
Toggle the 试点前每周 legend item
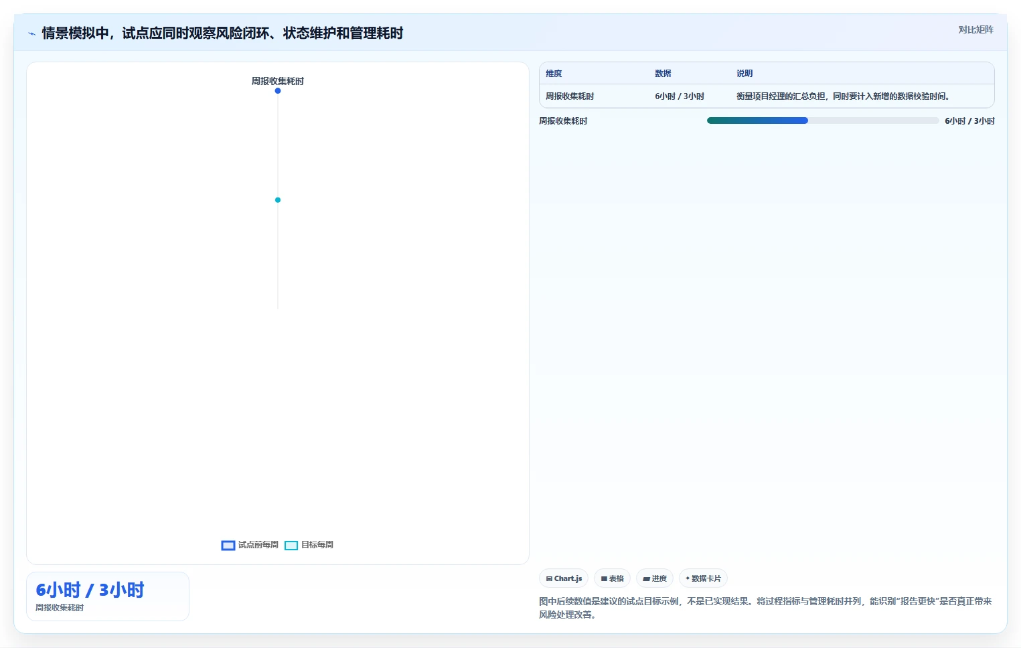tap(250, 545)
